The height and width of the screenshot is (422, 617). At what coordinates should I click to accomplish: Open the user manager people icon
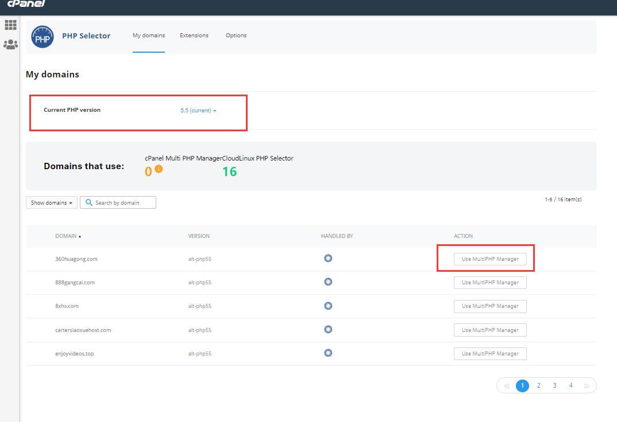click(x=10, y=45)
